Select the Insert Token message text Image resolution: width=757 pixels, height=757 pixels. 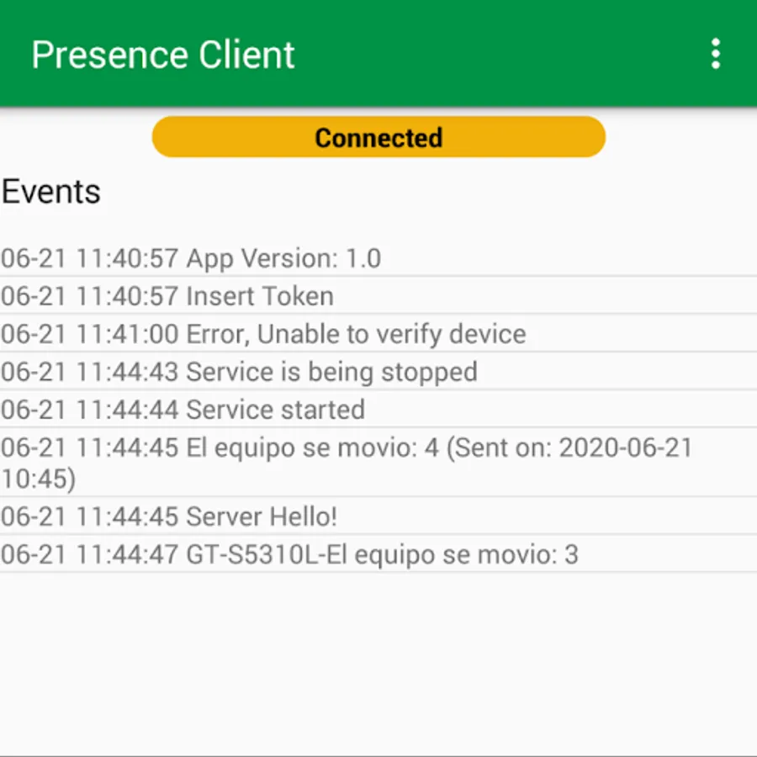coord(260,296)
